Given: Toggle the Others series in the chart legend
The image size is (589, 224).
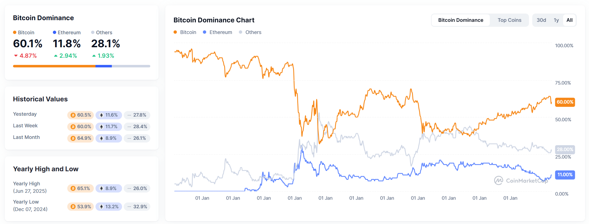Looking at the screenshot, I should pyautogui.click(x=250, y=32).
